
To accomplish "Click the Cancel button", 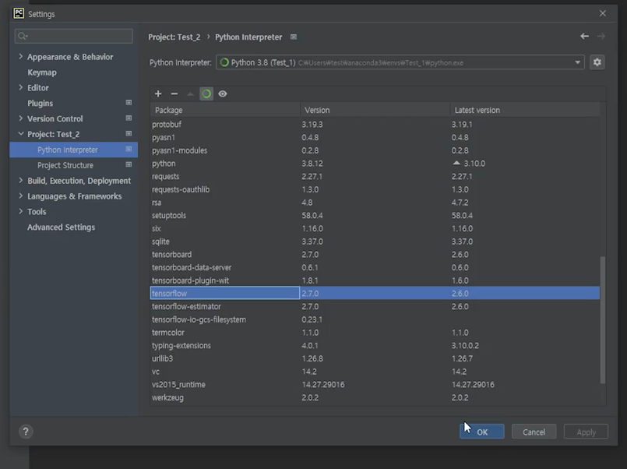I will click(534, 432).
